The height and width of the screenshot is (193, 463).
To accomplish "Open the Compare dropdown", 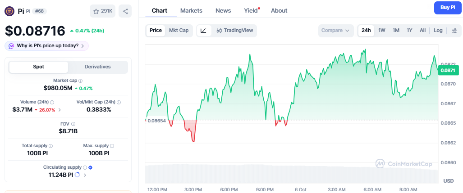I will click(x=336, y=30).
